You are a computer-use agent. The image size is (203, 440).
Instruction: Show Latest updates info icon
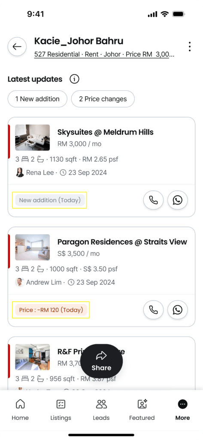(74, 79)
